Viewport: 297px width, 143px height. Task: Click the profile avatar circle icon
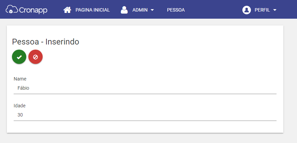(246, 10)
